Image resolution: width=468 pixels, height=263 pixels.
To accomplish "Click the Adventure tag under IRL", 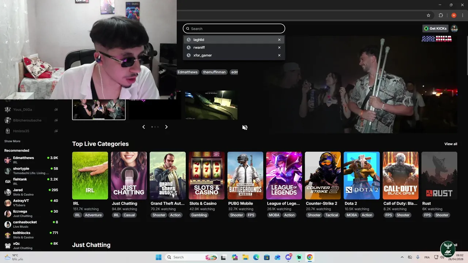I will [93, 215].
